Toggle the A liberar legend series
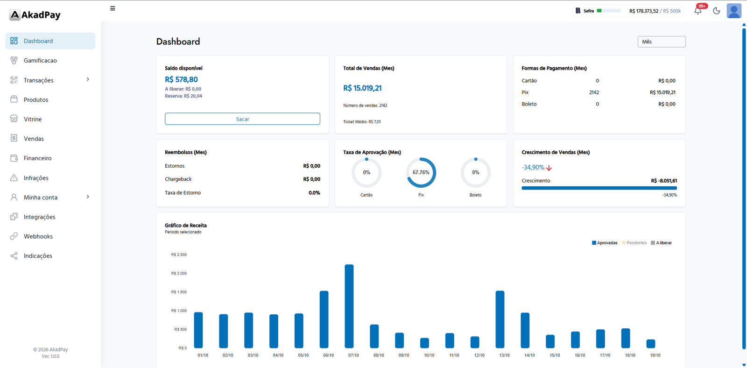This screenshot has height=368, width=747. tap(661, 243)
